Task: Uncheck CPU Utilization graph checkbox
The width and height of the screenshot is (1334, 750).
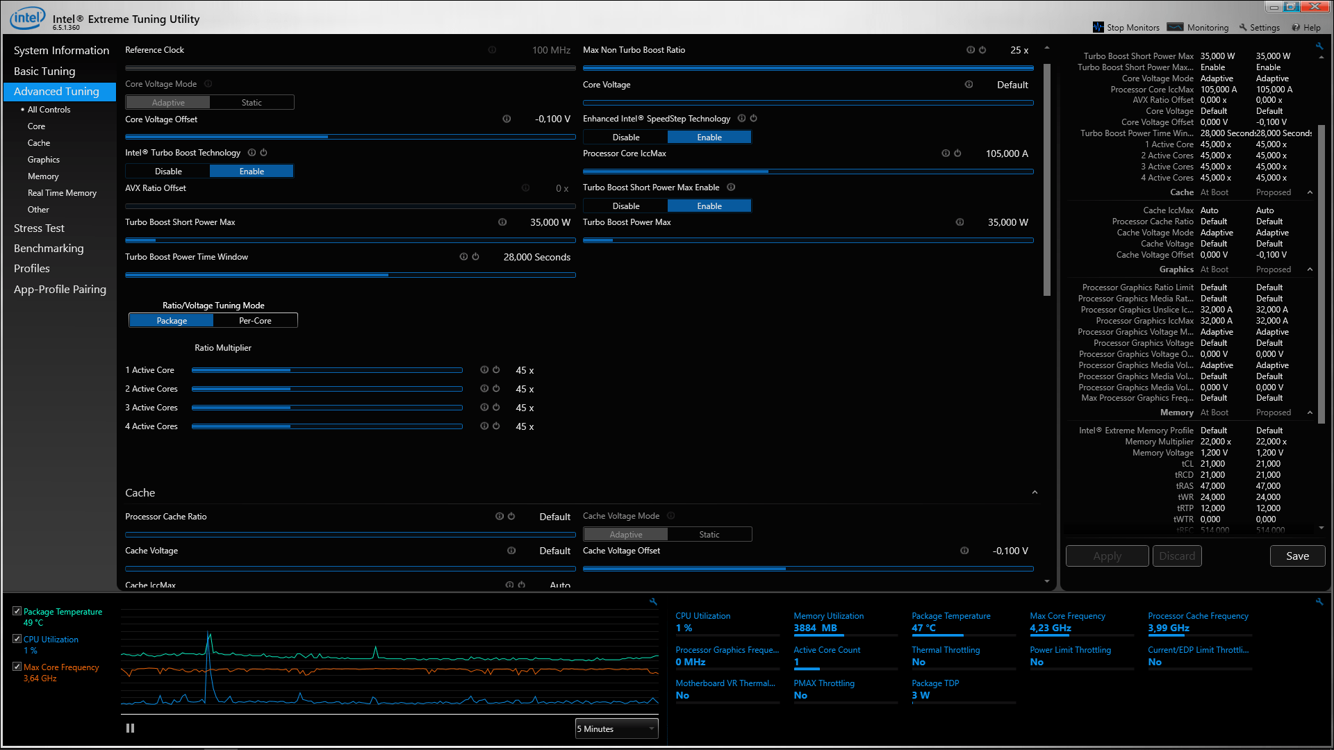Action: (17, 639)
